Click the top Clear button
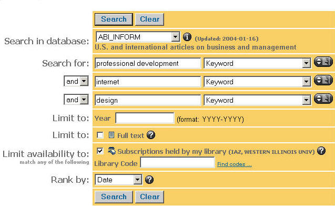 point(149,19)
